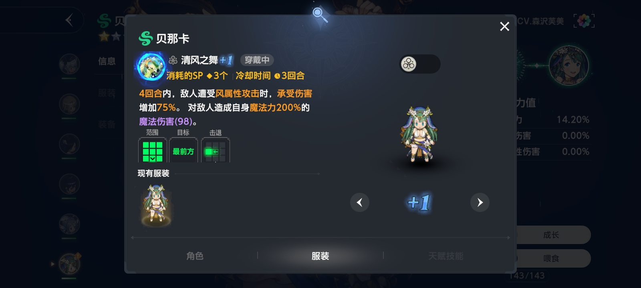Click the back arrow in the top-left corner
The height and width of the screenshot is (288, 641).
[69, 20]
